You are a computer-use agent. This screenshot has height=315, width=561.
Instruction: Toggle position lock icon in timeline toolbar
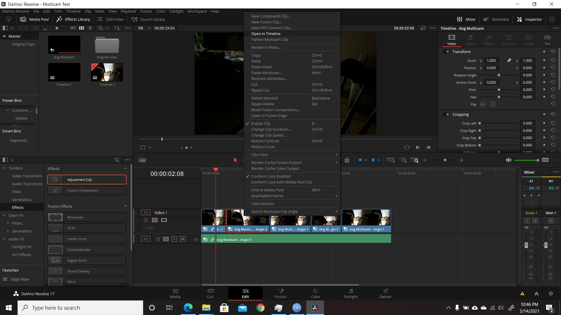click(x=347, y=160)
